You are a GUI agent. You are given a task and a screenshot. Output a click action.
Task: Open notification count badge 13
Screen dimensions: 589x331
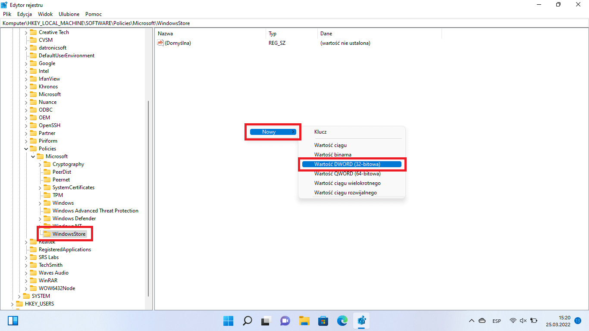[x=578, y=321]
